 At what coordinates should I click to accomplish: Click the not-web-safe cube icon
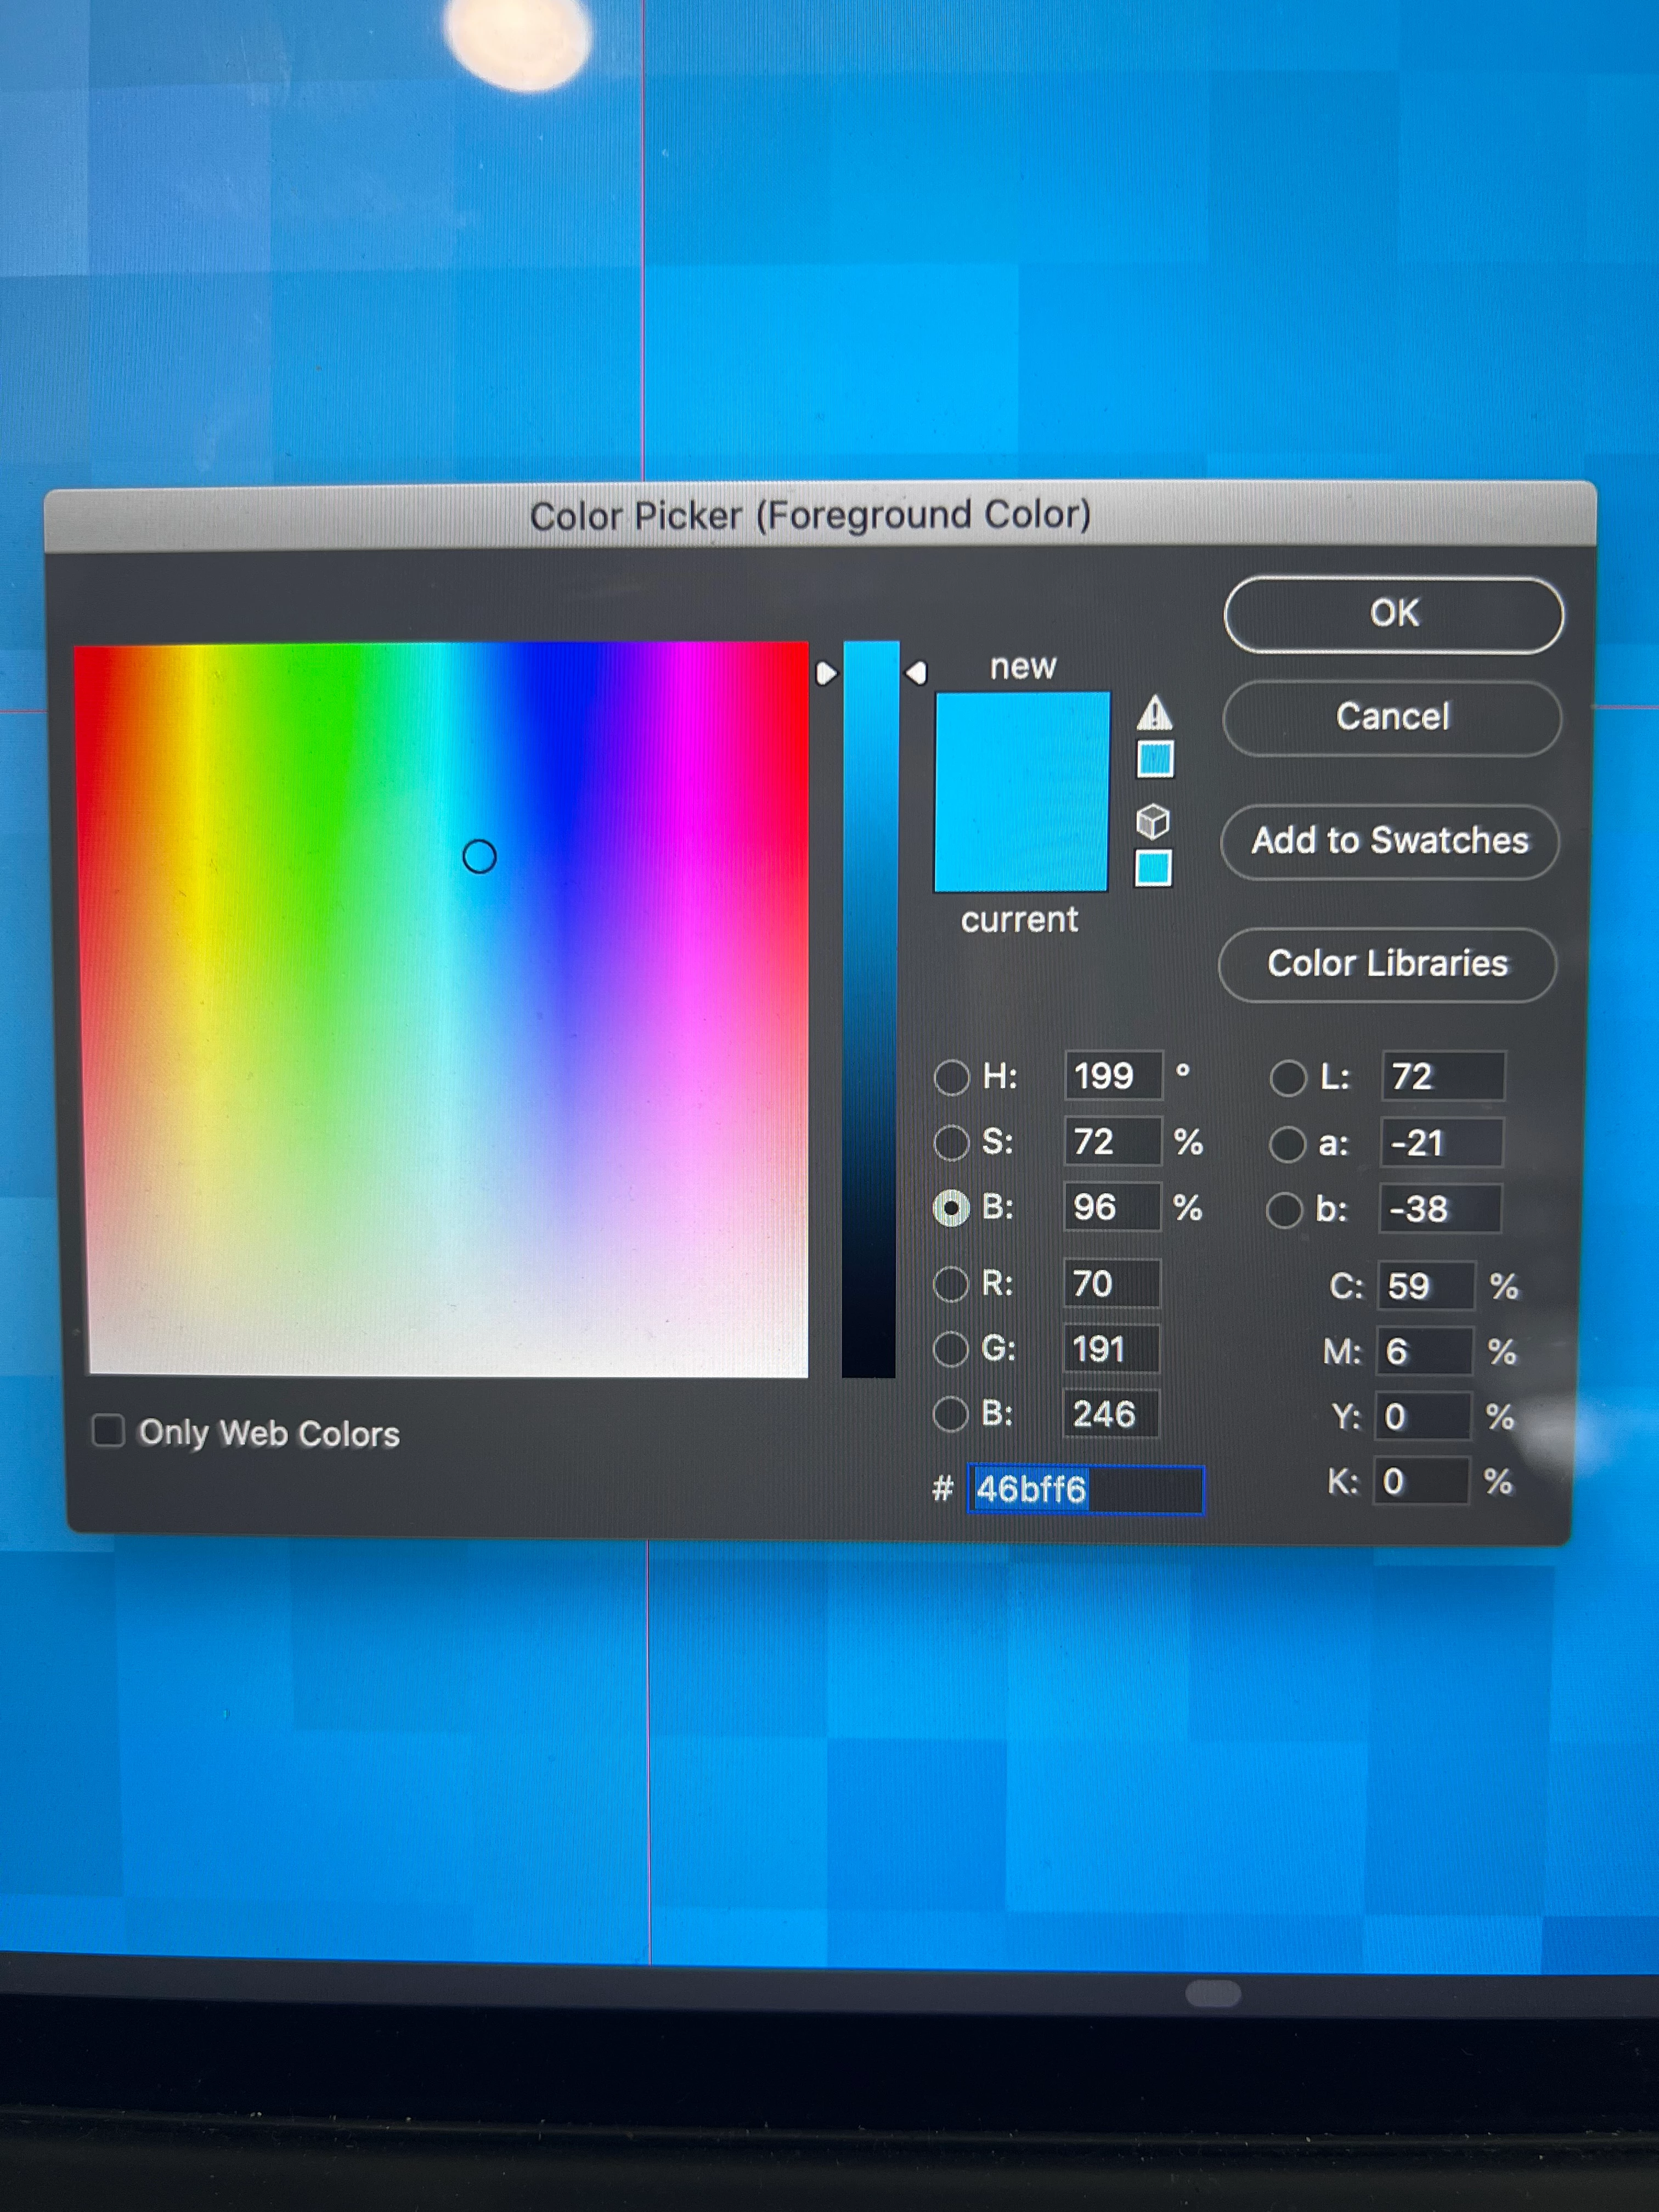point(1153,821)
